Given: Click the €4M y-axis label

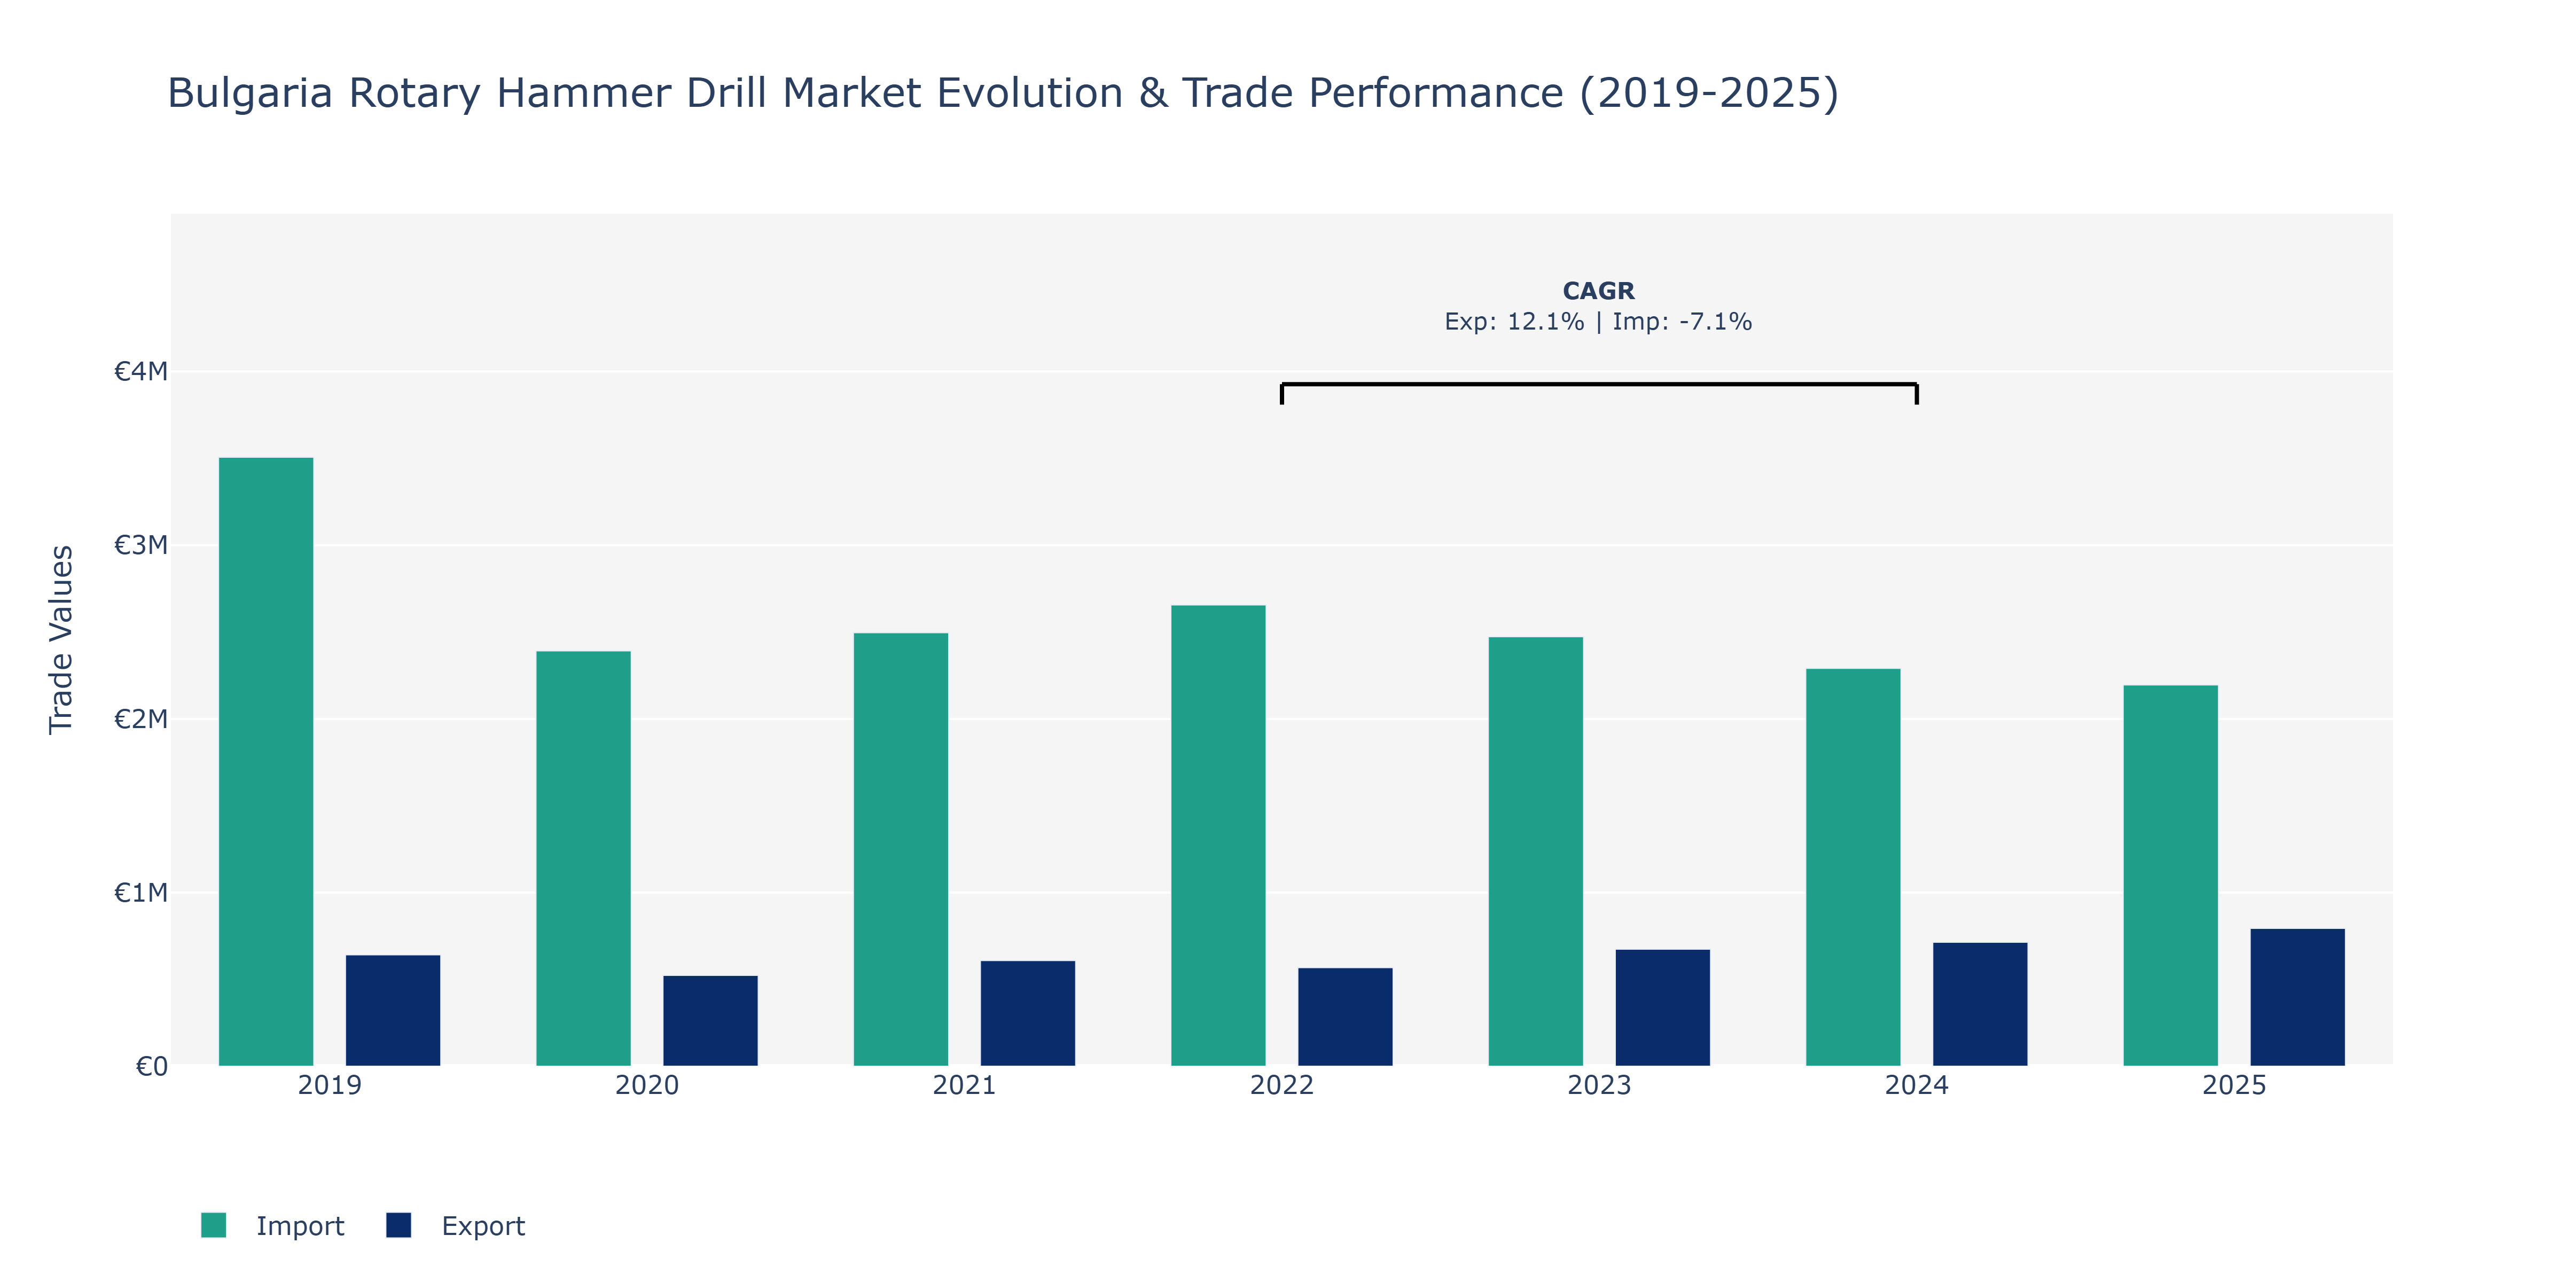Looking at the screenshot, I should [140, 371].
